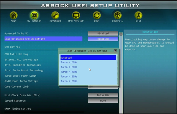This screenshot has width=177, height=114.
Task: Close the Load Optimized CPU OC popup
Action: point(115,51)
